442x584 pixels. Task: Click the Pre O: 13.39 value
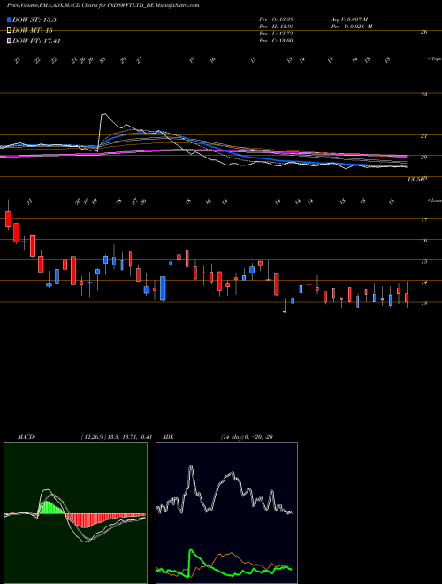(277, 19)
